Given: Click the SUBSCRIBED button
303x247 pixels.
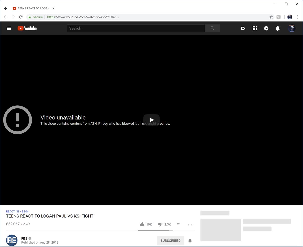Looking at the screenshot, I should (x=170, y=241).
